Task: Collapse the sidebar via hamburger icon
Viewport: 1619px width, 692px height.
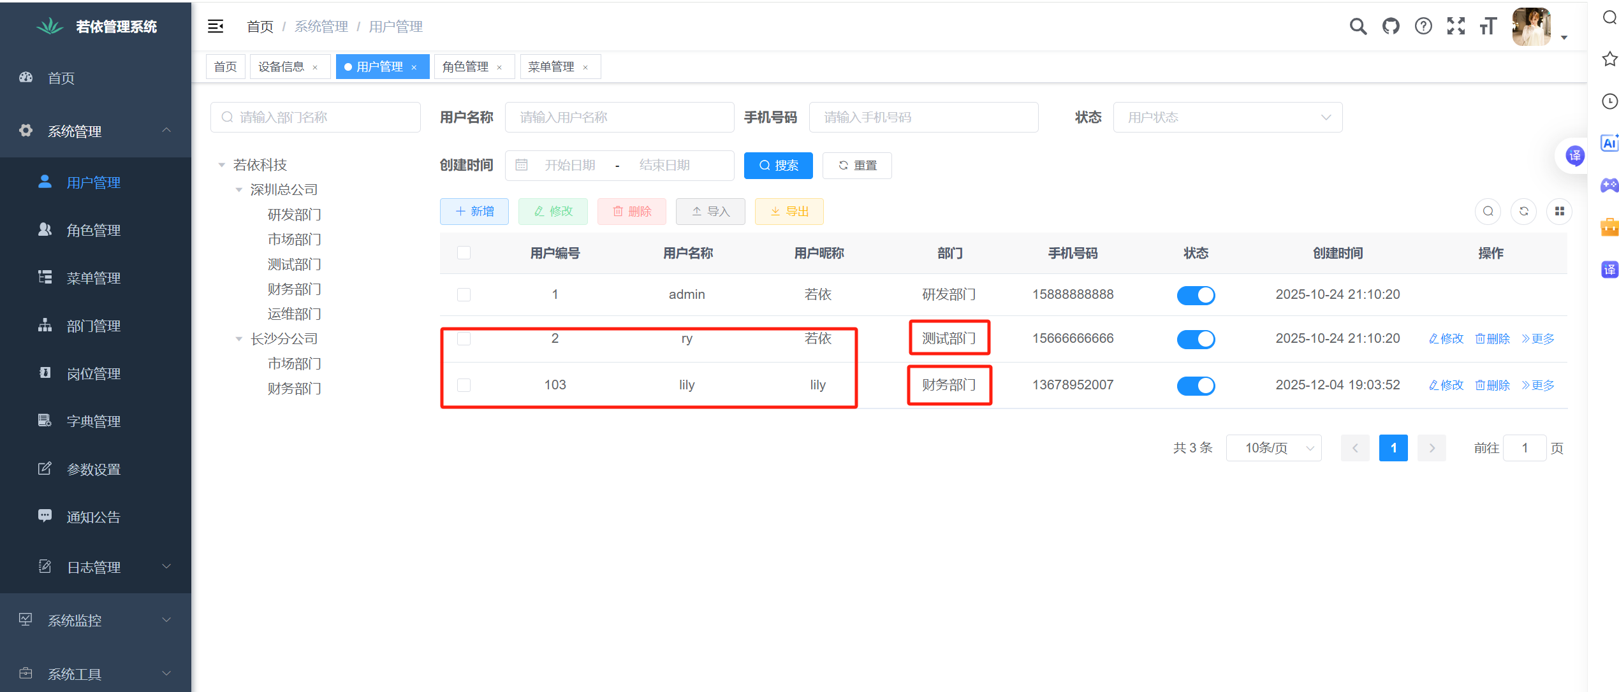Action: [x=215, y=26]
